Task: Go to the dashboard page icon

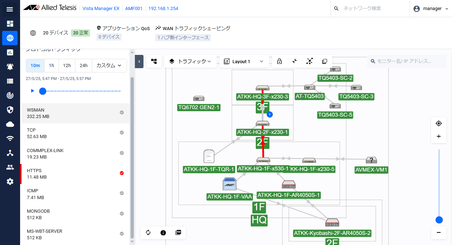Action: [x=10, y=24]
